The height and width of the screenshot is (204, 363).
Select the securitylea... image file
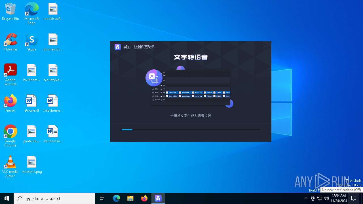(53, 73)
